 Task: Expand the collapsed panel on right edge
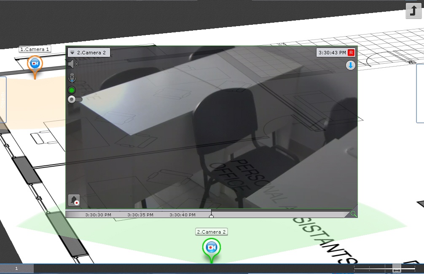[x=420, y=93]
